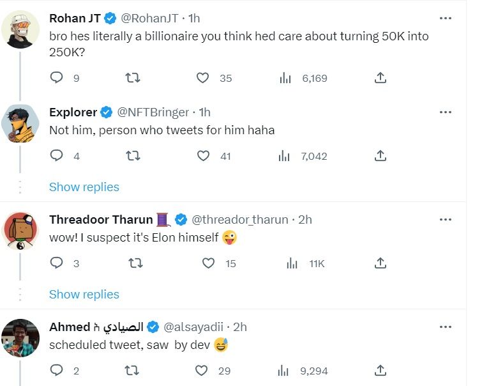This screenshot has width=482, height=386.
Task: View analytics on Explorer's tweet
Action: (x=285, y=155)
